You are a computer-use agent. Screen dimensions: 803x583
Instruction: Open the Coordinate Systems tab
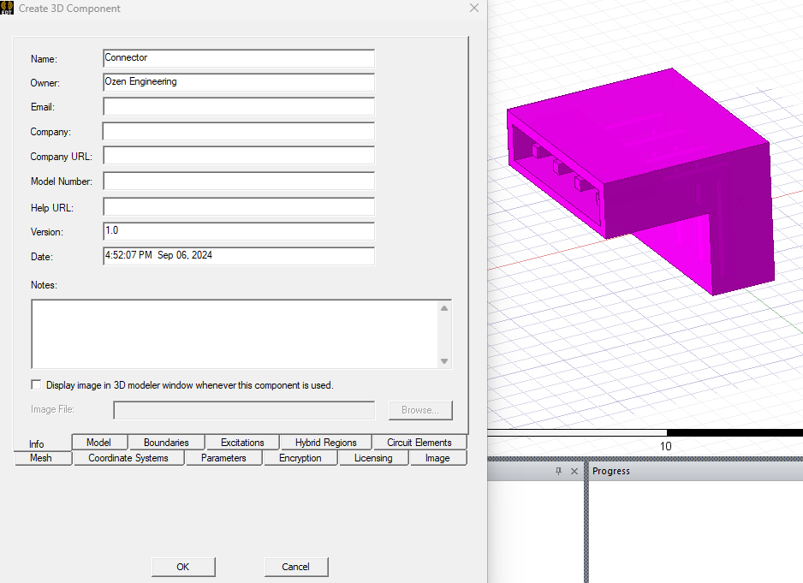128,458
